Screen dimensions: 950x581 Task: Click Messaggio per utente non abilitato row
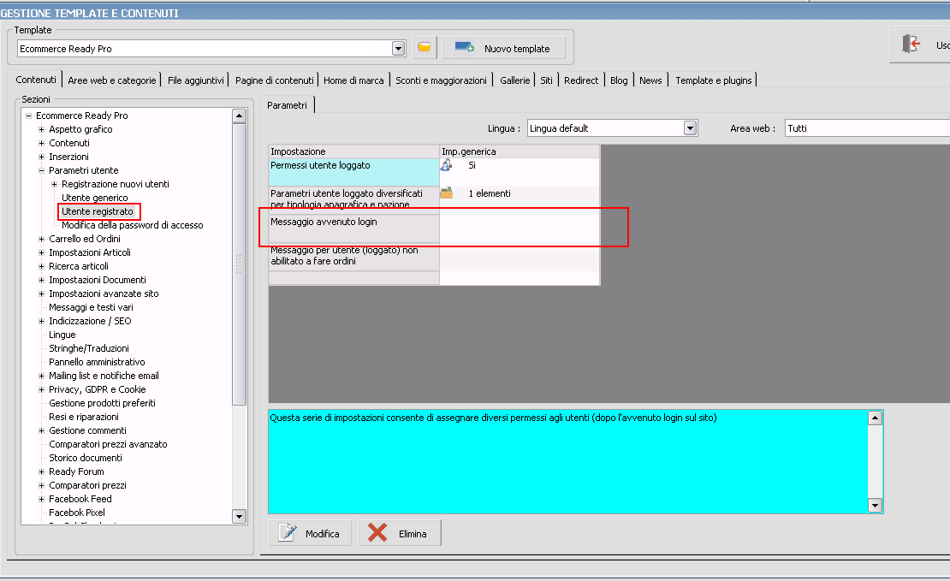tap(435, 257)
